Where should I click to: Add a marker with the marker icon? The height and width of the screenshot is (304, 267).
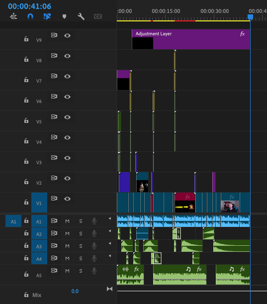pos(64,16)
